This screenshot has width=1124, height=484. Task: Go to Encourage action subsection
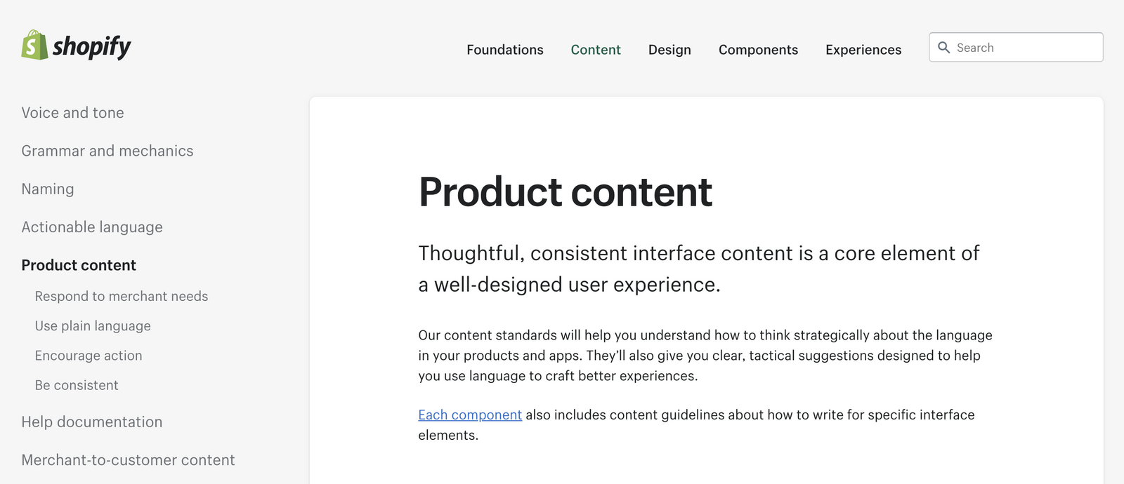coord(88,356)
